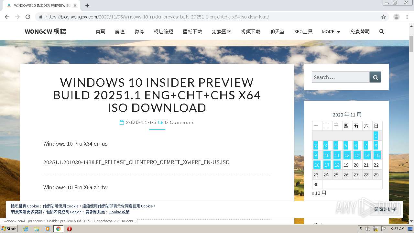The width and height of the screenshot is (414, 233).
Task: Launch Internet Explorer from the taskbar
Action: click(x=26, y=228)
